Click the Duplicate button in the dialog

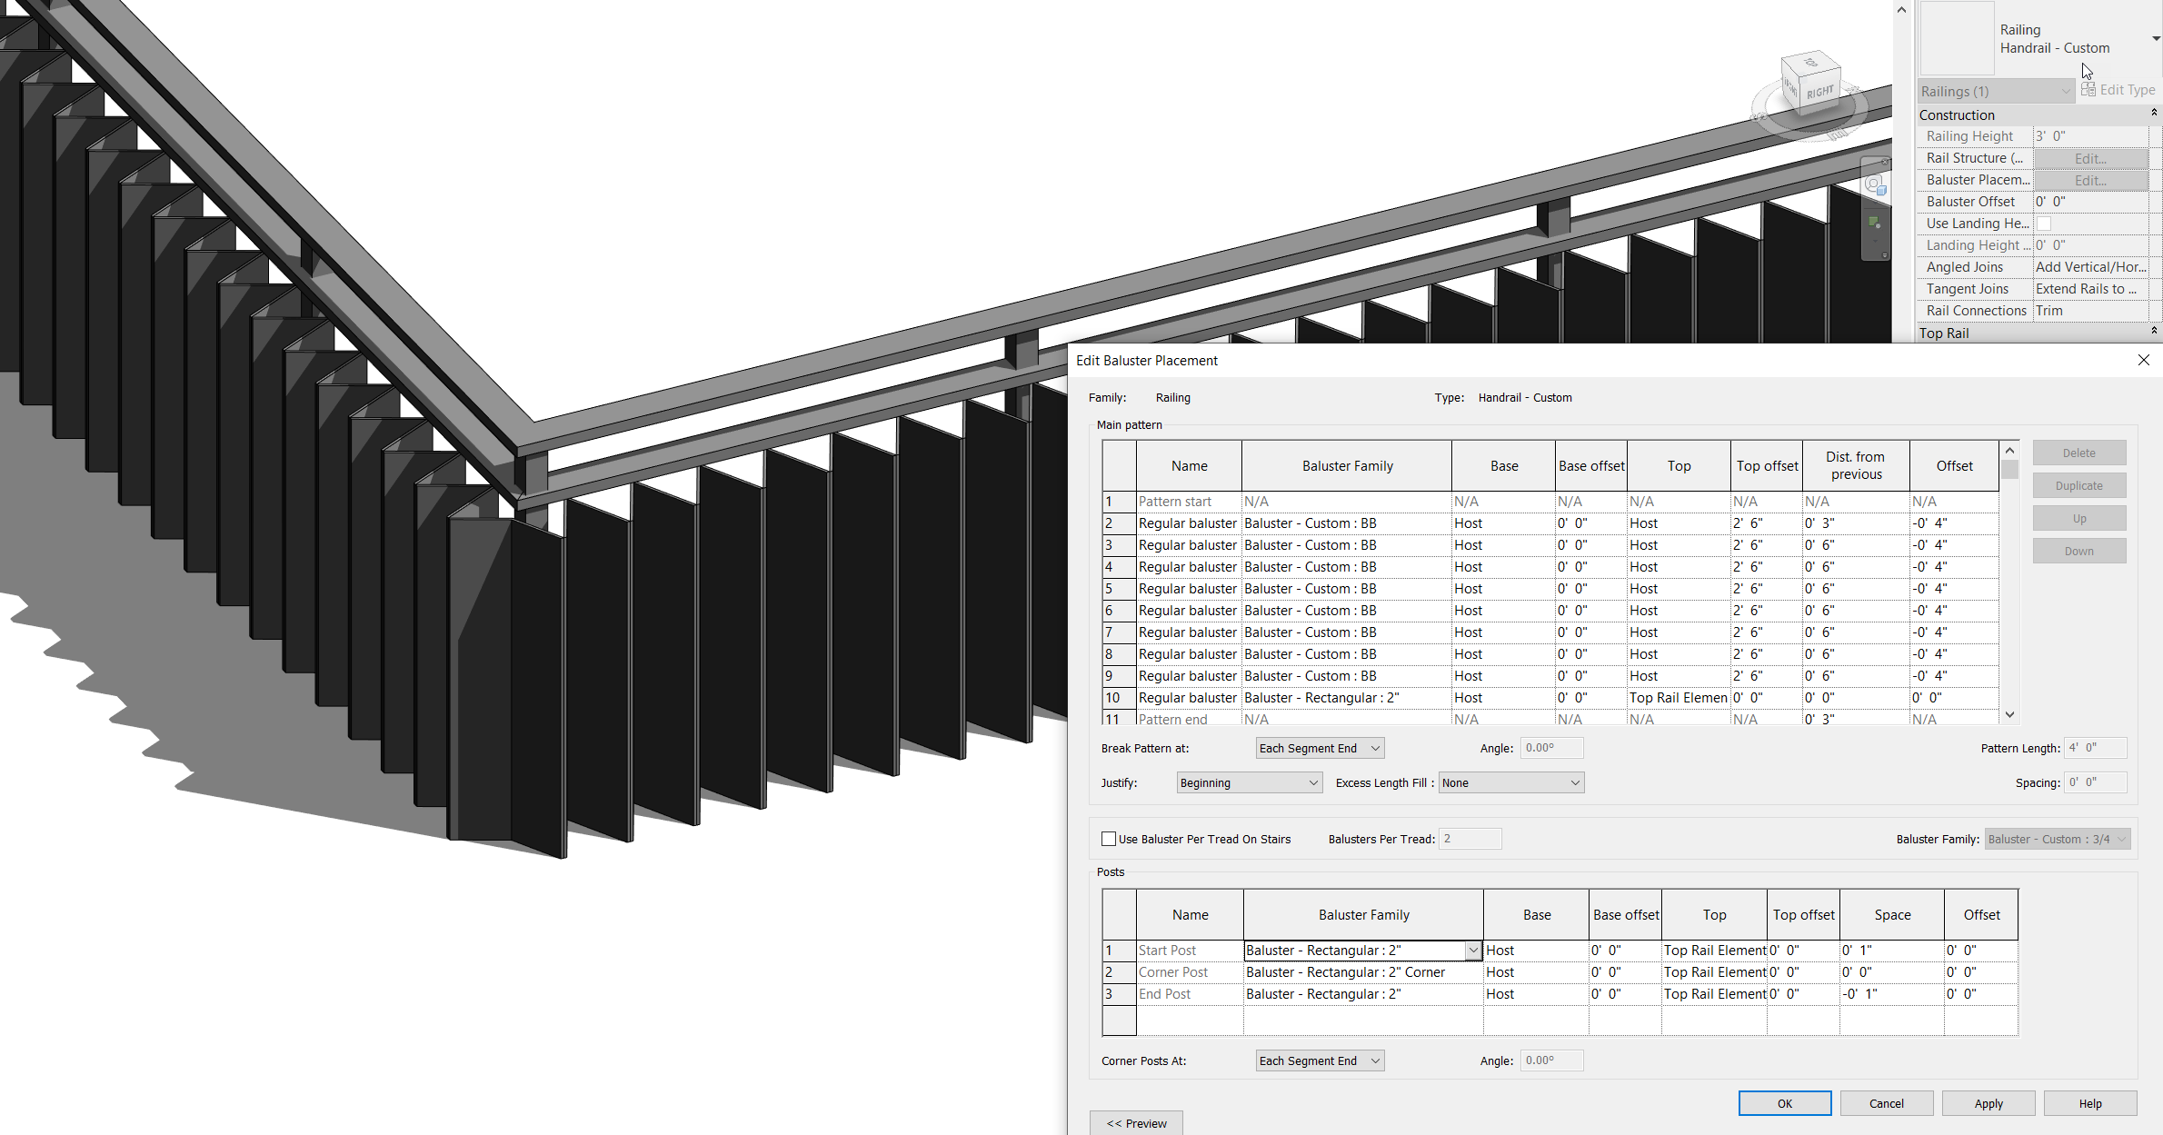click(2079, 484)
